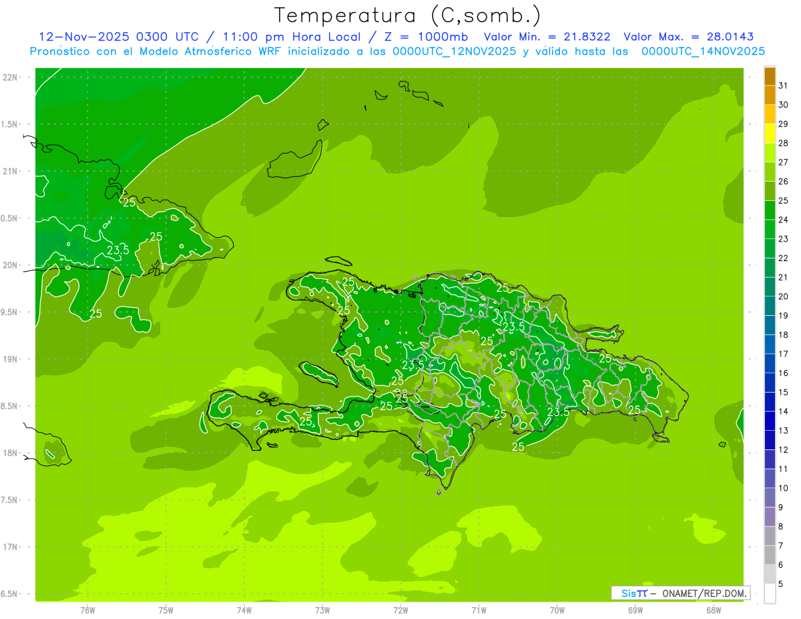This screenshot has height=619, width=801.
Task: Select the "Valor Max. = 28.0143" text
Action: click(x=688, y=37)
